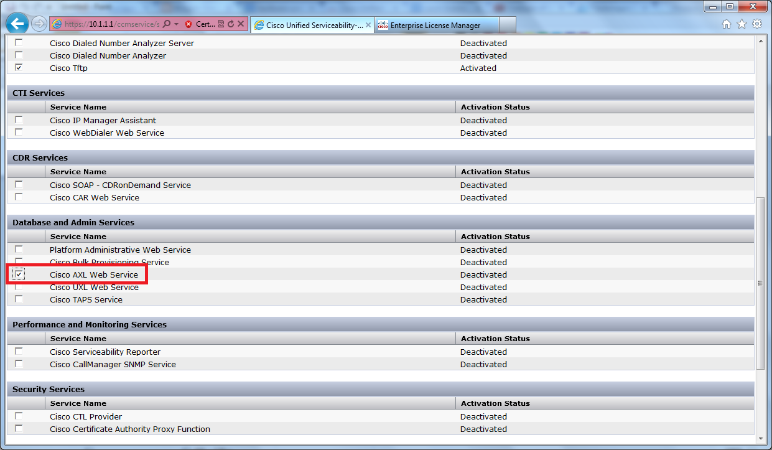This screenshot has height=450, width=772.
Task: Click the Refresh page icon
Action: point(231,24)
